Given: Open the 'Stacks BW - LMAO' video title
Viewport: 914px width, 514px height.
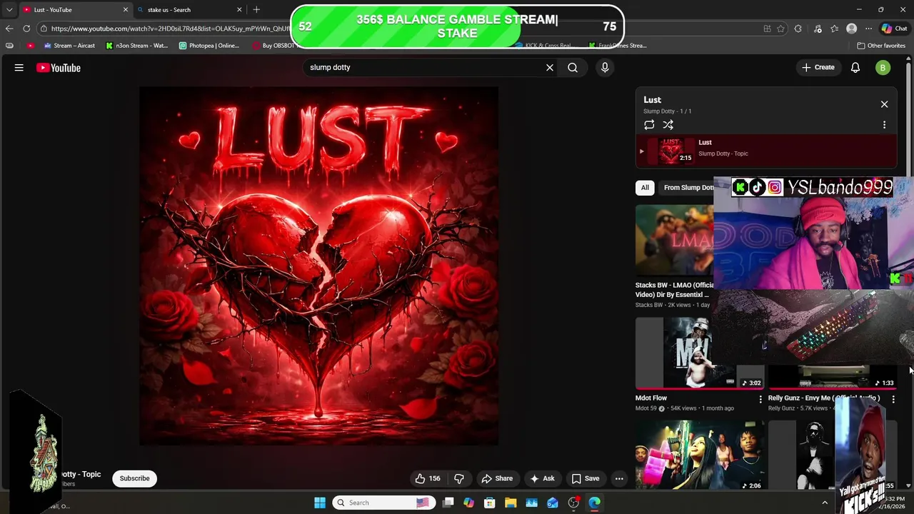Looking at the screenshot, I should [x=674, y=290].
